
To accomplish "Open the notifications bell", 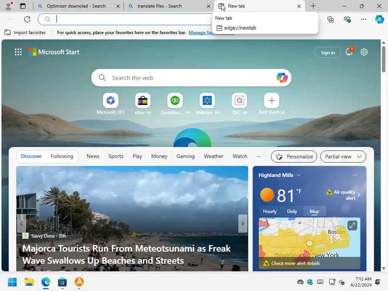I will click(x=349, y=52).
